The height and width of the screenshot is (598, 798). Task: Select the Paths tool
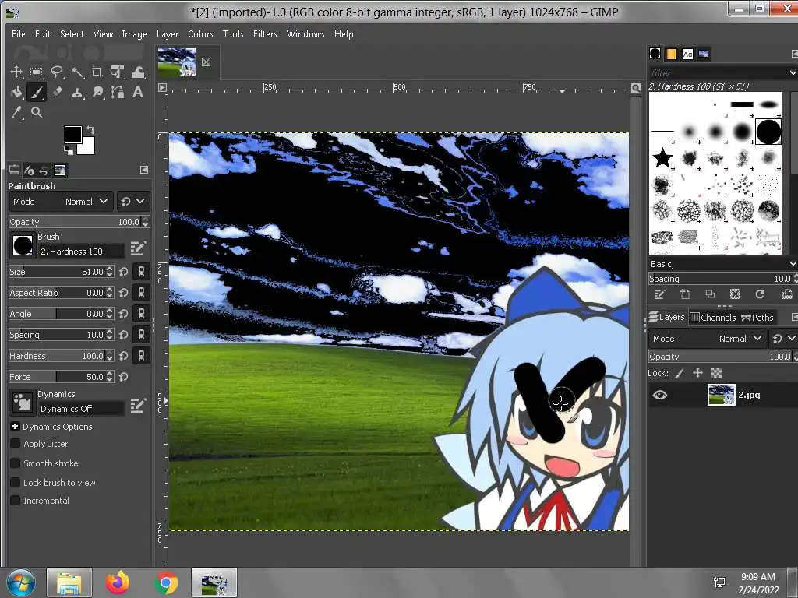coord(118,92)
